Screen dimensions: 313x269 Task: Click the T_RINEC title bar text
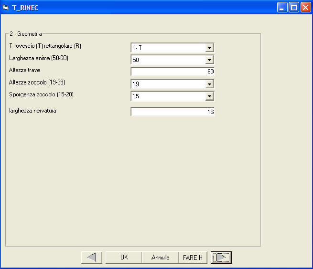(25, 8)
